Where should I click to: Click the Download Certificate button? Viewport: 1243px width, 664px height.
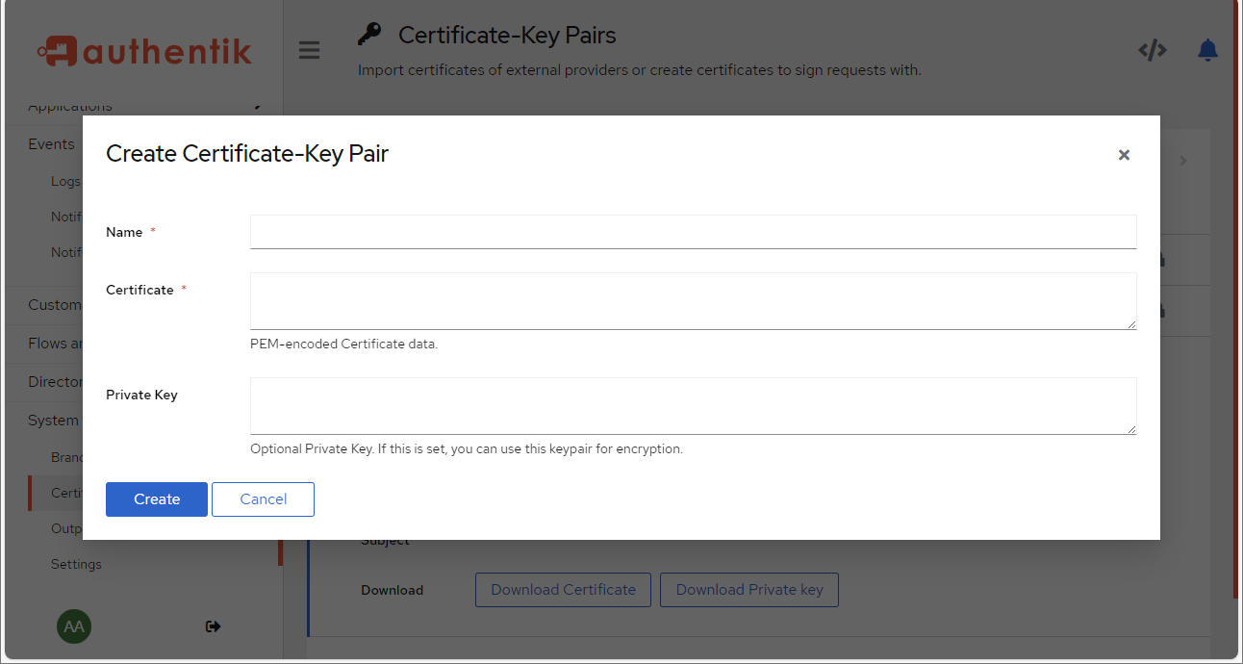pos(563,590)
